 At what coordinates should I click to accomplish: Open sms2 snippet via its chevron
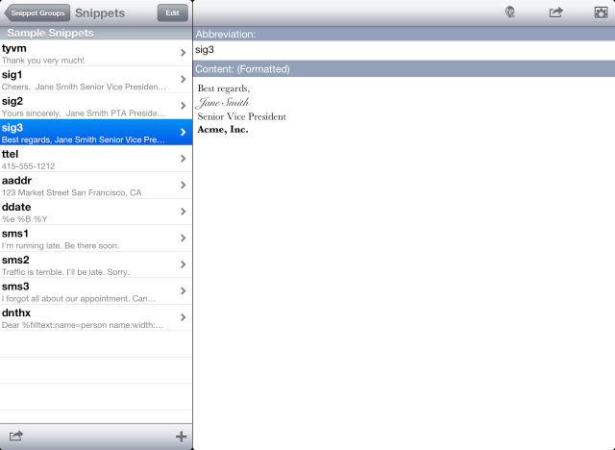pos(184,264)
